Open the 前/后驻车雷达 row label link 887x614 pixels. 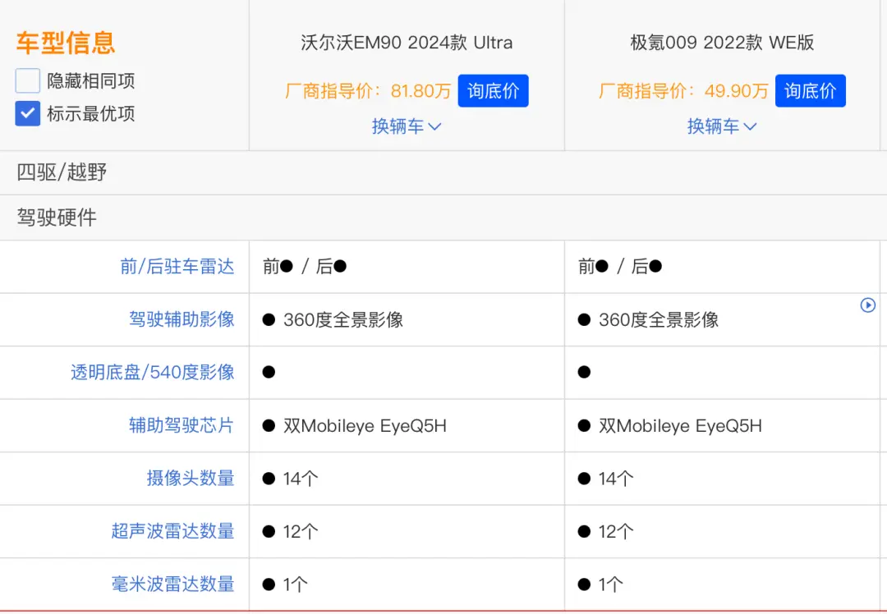[x=177, y=266]
